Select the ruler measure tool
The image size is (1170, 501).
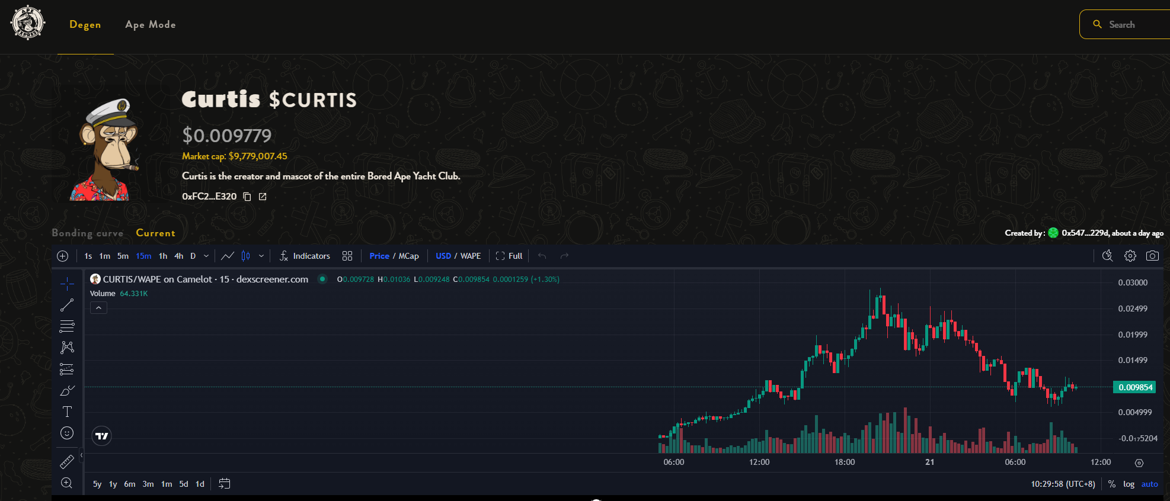pos(67,461)
